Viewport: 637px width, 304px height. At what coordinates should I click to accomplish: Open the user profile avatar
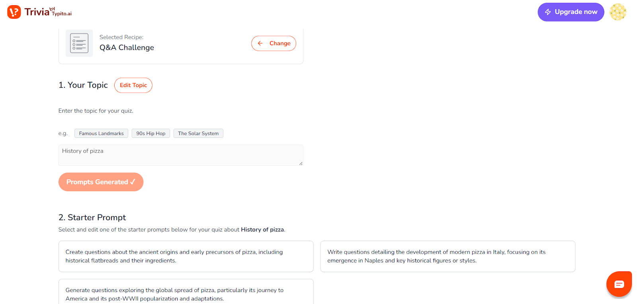(617, 12)
